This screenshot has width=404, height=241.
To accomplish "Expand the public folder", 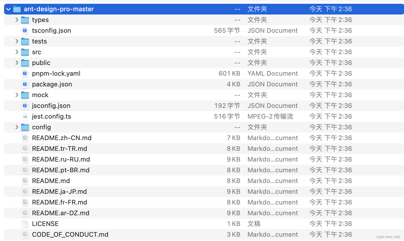I will pos(17,63).
